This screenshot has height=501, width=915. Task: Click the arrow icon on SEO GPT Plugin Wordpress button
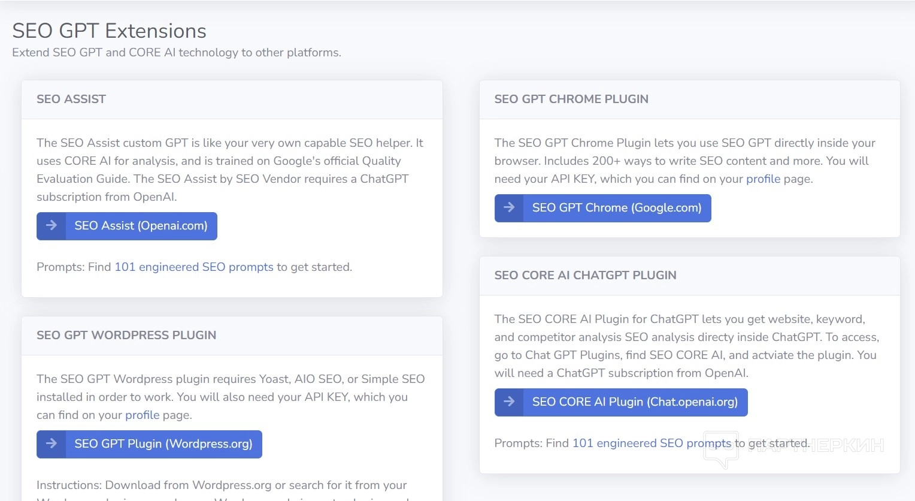pos(51,443)
